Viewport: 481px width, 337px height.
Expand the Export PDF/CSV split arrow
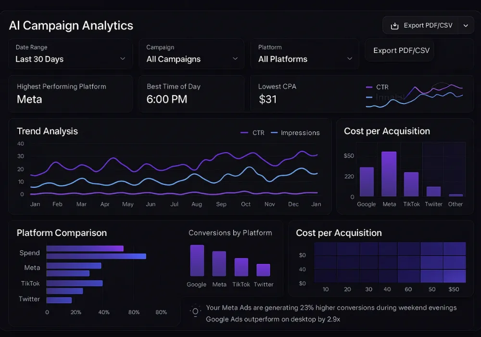pos(466,26)
